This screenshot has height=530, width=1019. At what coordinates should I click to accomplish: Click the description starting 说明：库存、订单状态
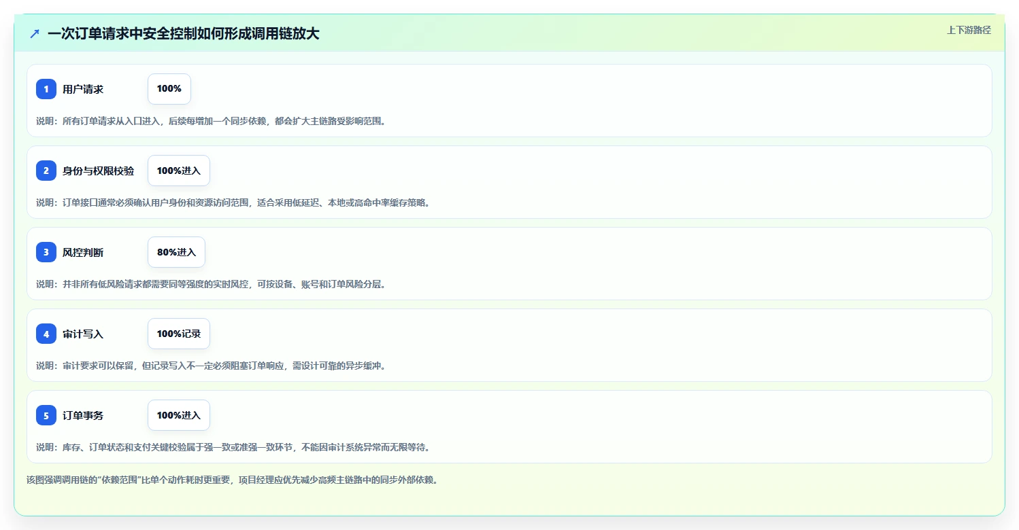(x=233, y=447)
